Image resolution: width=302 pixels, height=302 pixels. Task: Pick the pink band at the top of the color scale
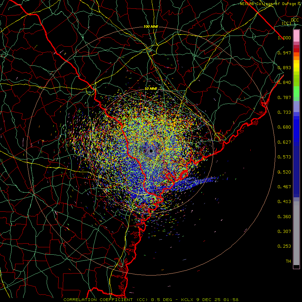[x=296, y=36]
